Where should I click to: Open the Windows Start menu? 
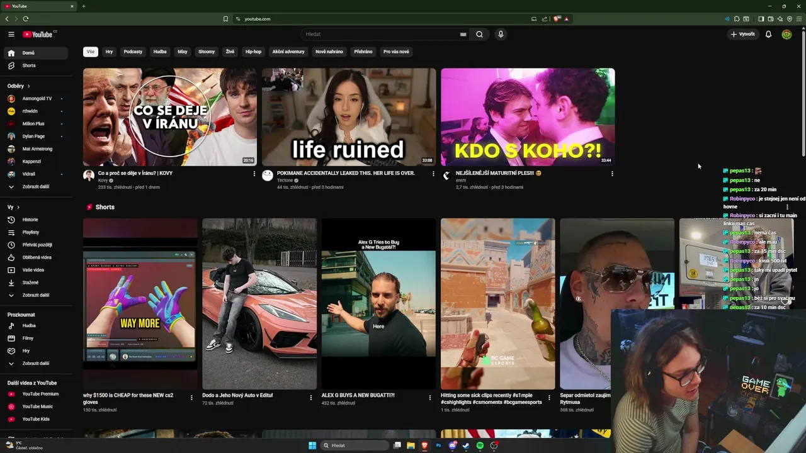(x=312, y=445)
